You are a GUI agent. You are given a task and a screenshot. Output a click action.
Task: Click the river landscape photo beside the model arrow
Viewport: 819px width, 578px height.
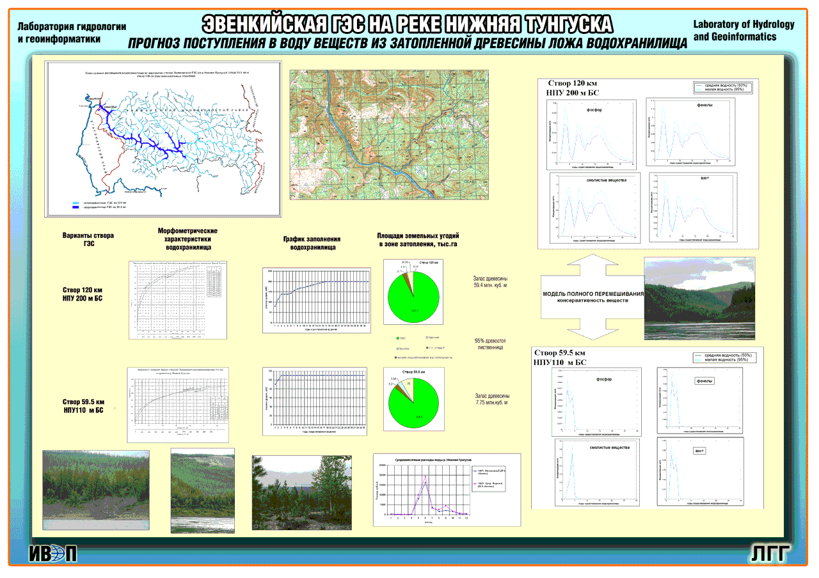pyautogui.click(x=699, y=298)
